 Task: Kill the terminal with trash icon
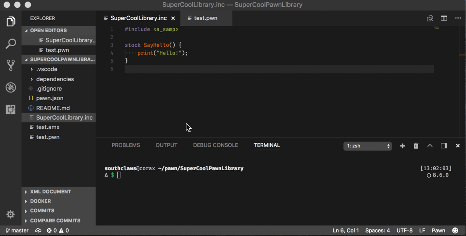(x=416, y=146)
